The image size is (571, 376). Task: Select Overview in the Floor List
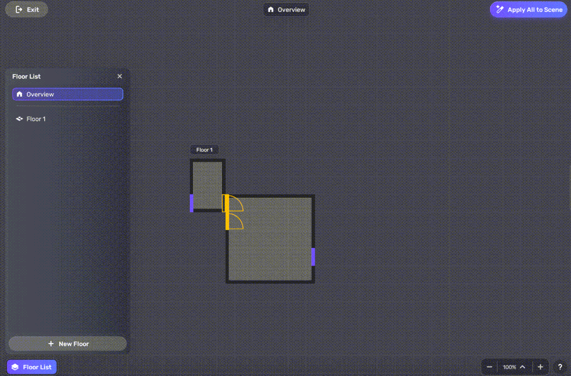68,94
